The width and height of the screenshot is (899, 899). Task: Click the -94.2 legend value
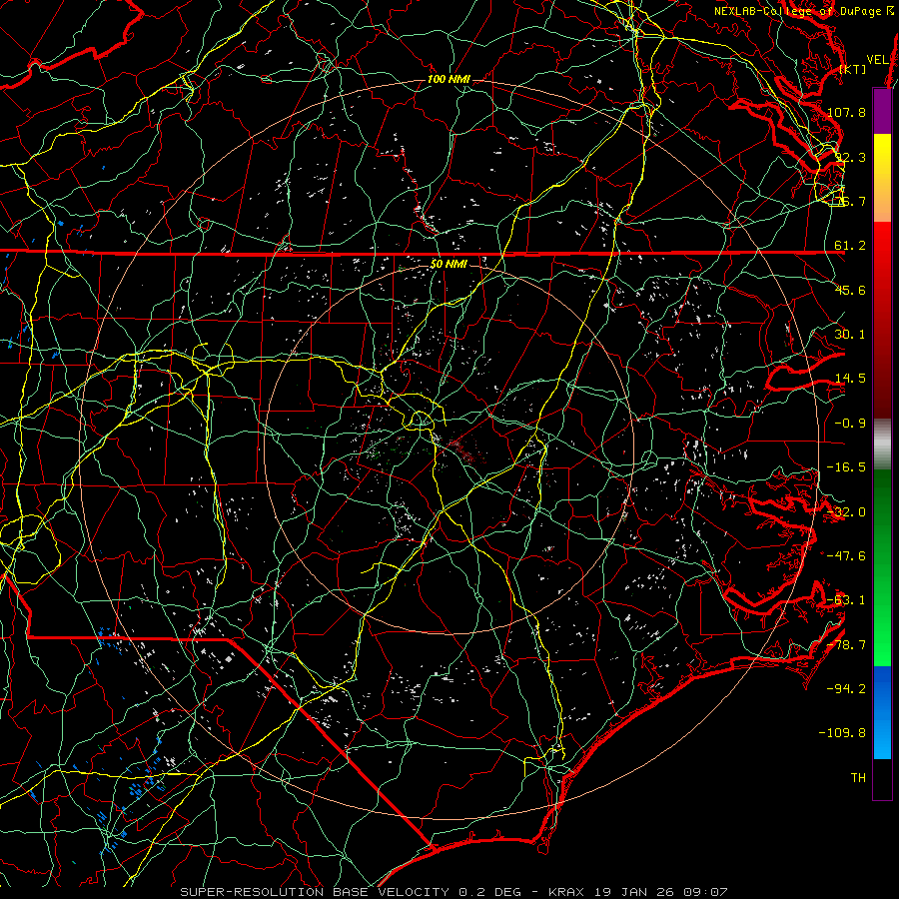pyautogui.click(x=846, y=688)
